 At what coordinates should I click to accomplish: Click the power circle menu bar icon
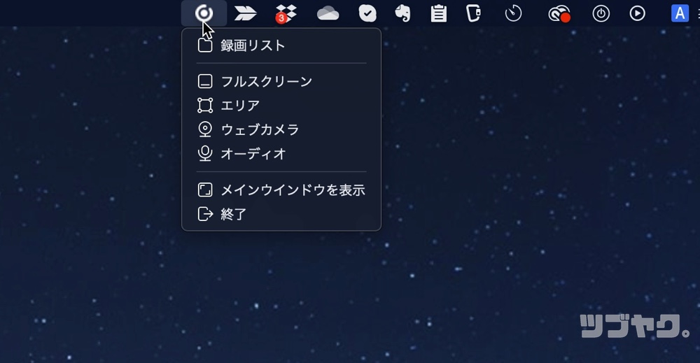601,13
